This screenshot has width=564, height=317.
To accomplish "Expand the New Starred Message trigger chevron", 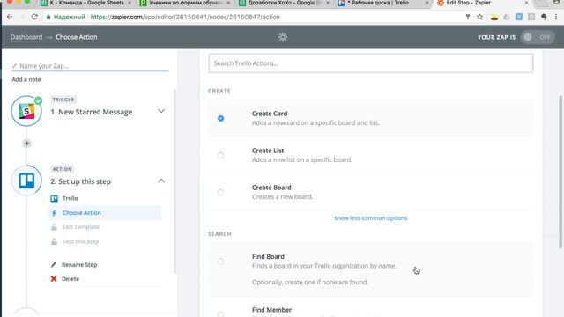I will pyautogui.click(x=161, y=111).
